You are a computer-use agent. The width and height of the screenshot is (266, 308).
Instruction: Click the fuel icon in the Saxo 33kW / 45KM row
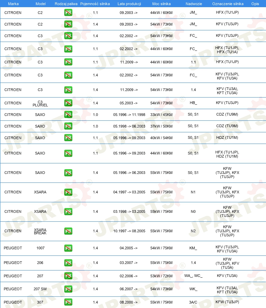click(68, 115)
